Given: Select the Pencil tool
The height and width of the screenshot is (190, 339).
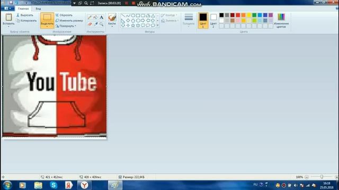Looking at the screenshot, I should [x=90, y=17].
